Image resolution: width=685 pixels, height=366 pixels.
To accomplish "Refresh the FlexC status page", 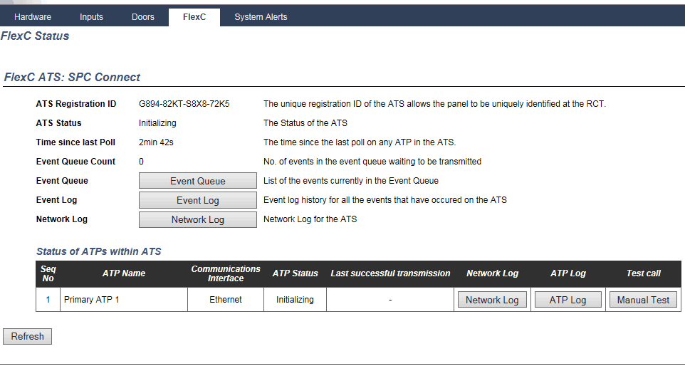I will point(28,336).
